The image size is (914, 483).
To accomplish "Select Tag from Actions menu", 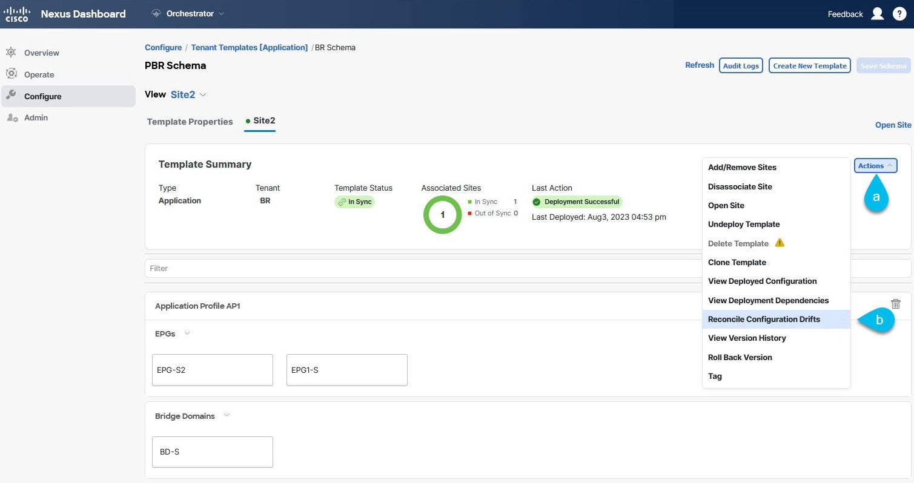I will click(x=776, y=376).
